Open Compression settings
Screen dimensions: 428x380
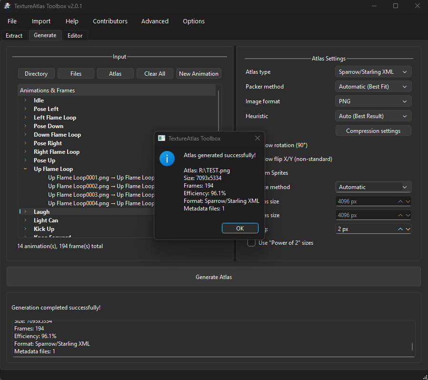pos(373,130)
